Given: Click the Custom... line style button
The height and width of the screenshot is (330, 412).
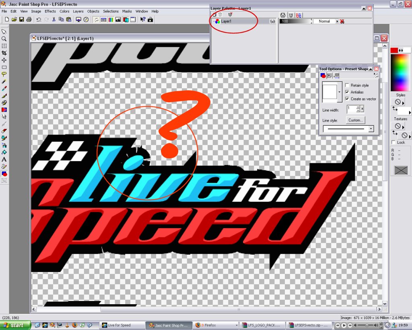Looking at the screenshot, I should [x=356, y=120].
